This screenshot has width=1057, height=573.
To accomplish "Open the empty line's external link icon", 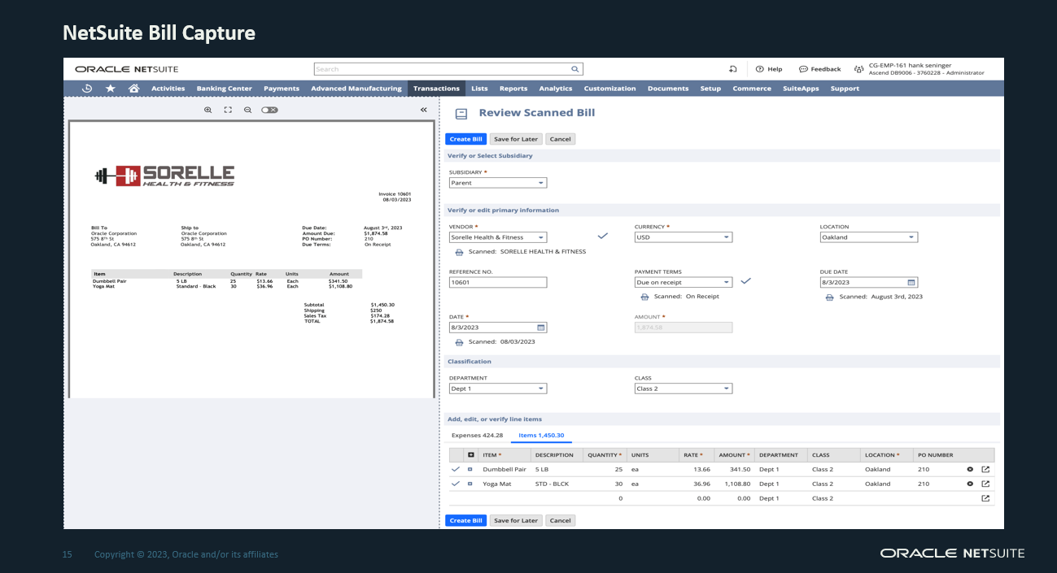I will (x=985, y=498).
